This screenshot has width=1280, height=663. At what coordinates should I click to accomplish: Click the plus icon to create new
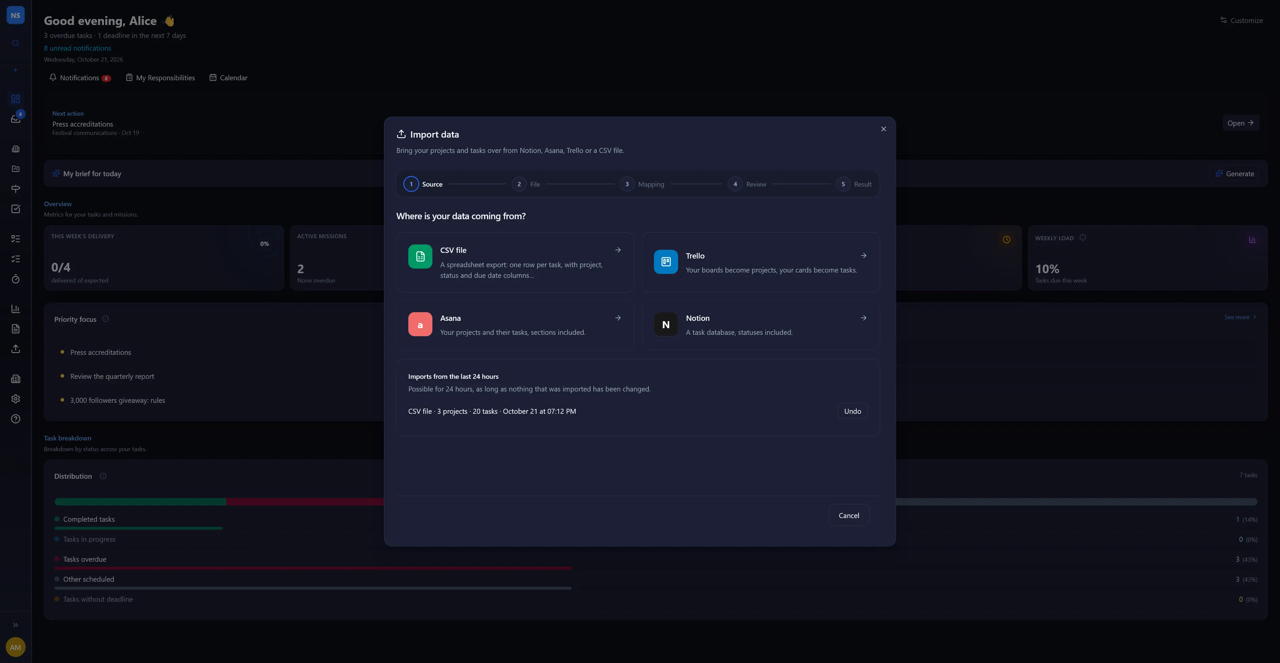[x=15, y=70]
